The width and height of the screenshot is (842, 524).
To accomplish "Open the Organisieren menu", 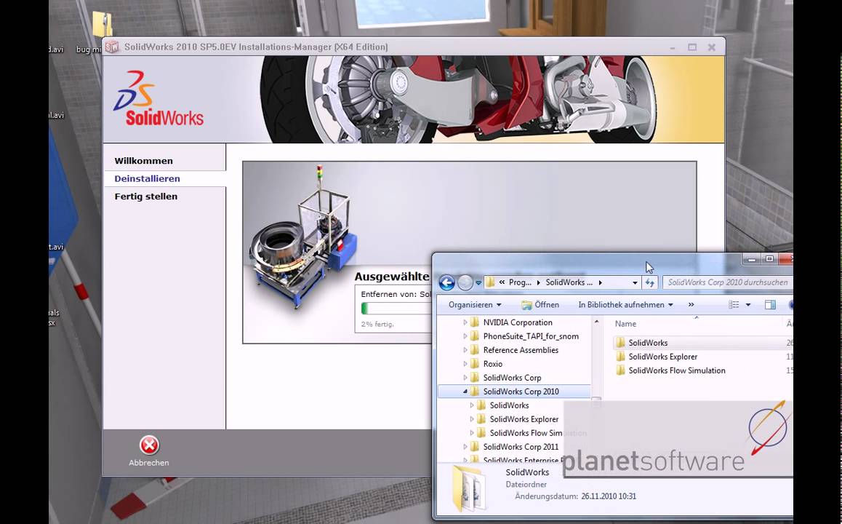I will pyautogui.click(x=475, y=305).
